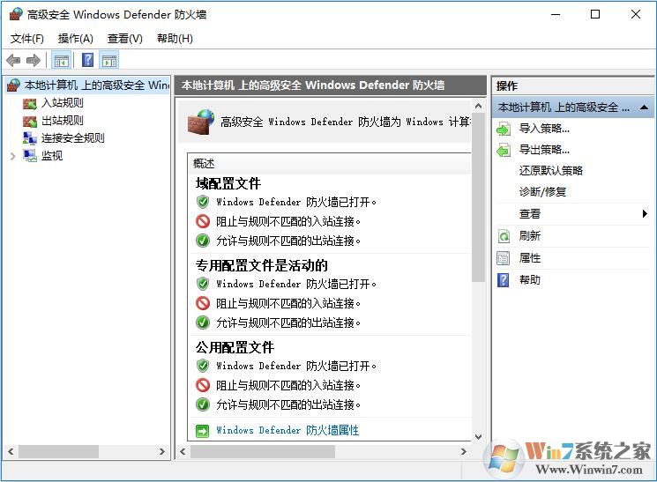
Task: Open the 文件(F) menu
Action: 27,39
